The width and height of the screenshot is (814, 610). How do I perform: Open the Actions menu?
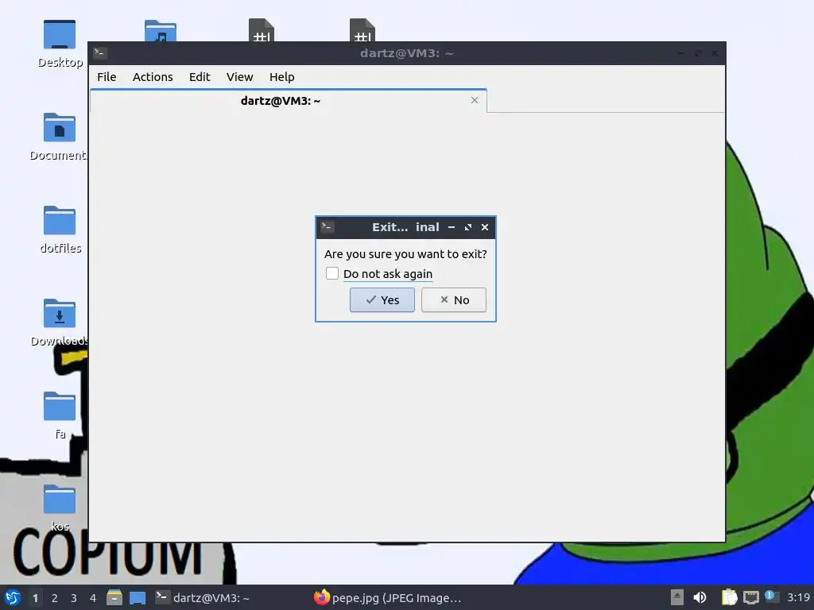(x=153, y=77)
